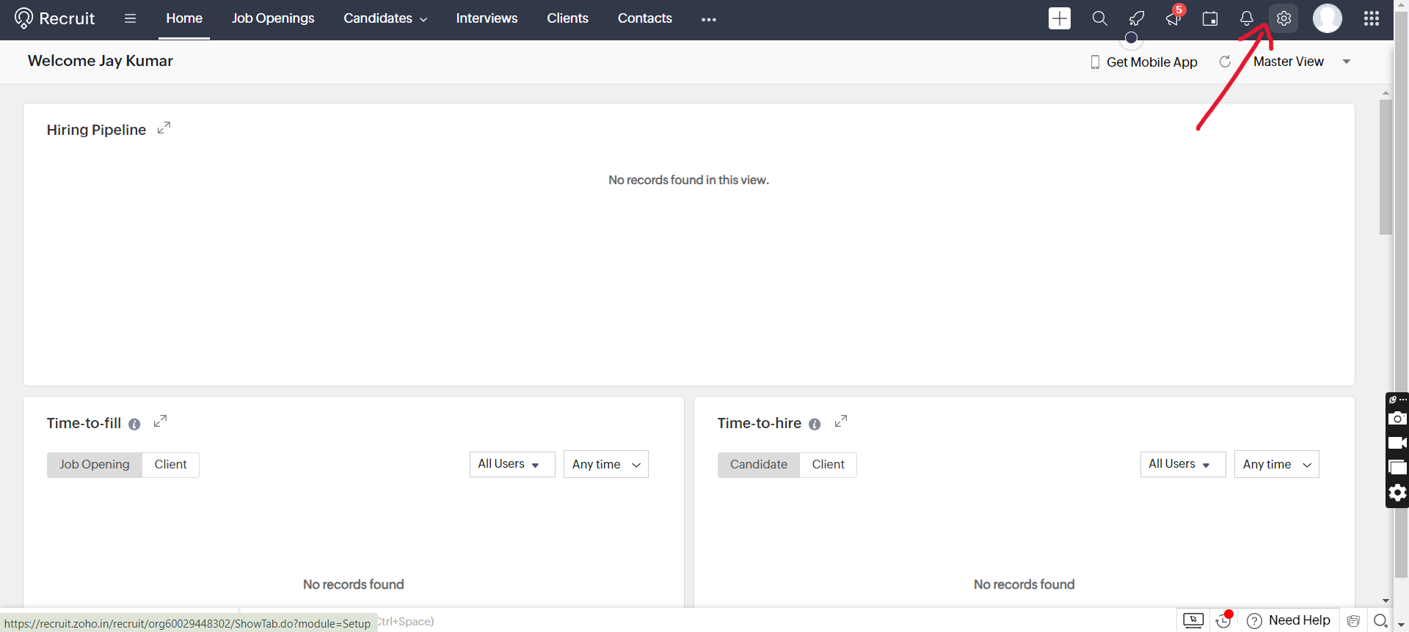Select Job Opening toggle in Time-to-fill

pyautogui.click(x=95, y=464)
